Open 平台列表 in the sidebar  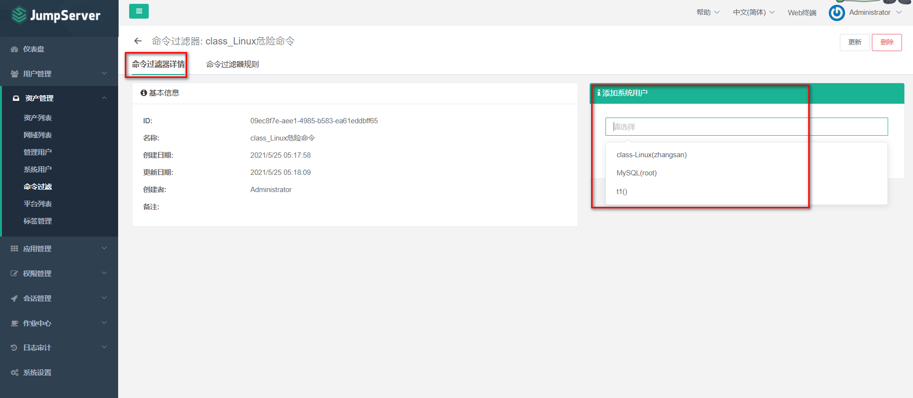(x=38, y=204)
